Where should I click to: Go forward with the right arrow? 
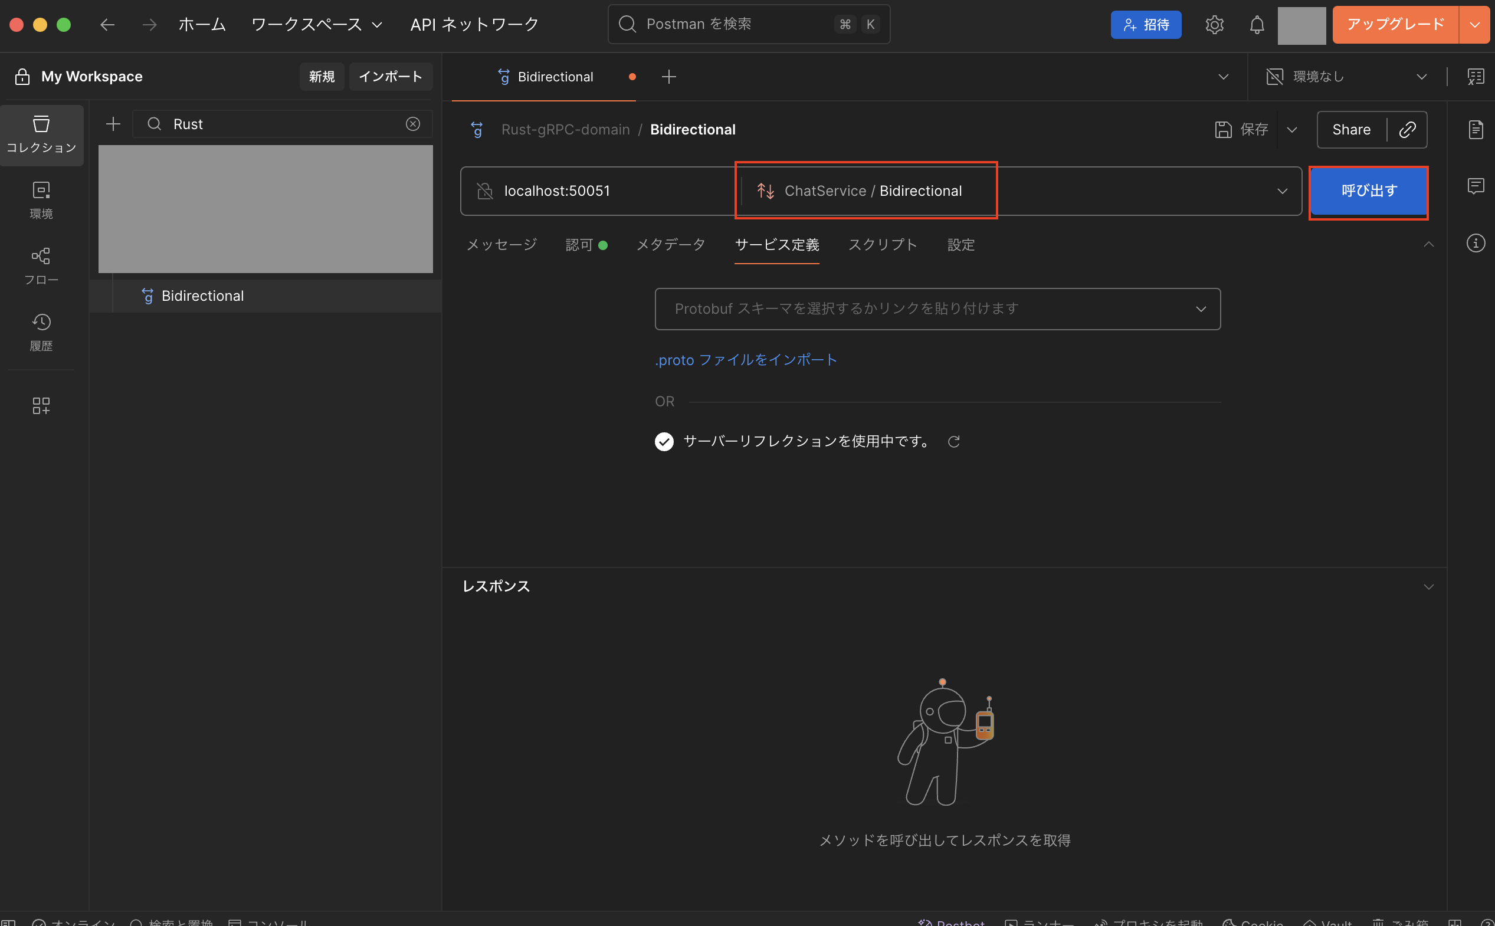pos(149,25)
